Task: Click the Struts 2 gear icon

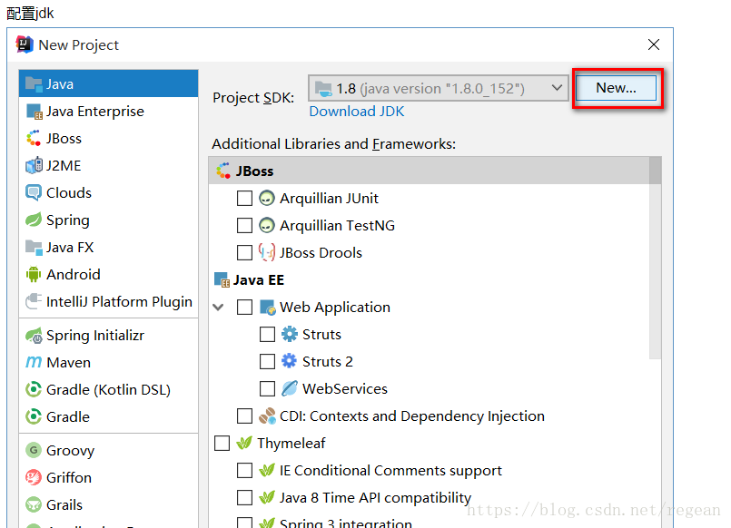Action: pos(290,361)
